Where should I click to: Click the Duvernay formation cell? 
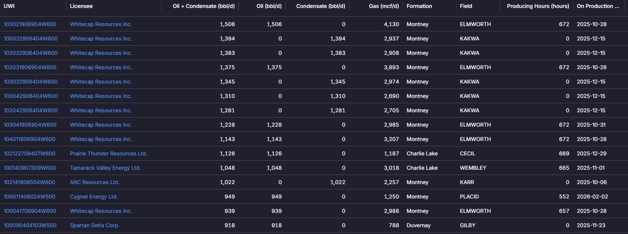[418, 225]
